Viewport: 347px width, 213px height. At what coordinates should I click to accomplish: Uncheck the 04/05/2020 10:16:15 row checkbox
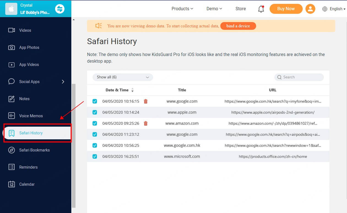pyautogui.click(x=95, y=101)
